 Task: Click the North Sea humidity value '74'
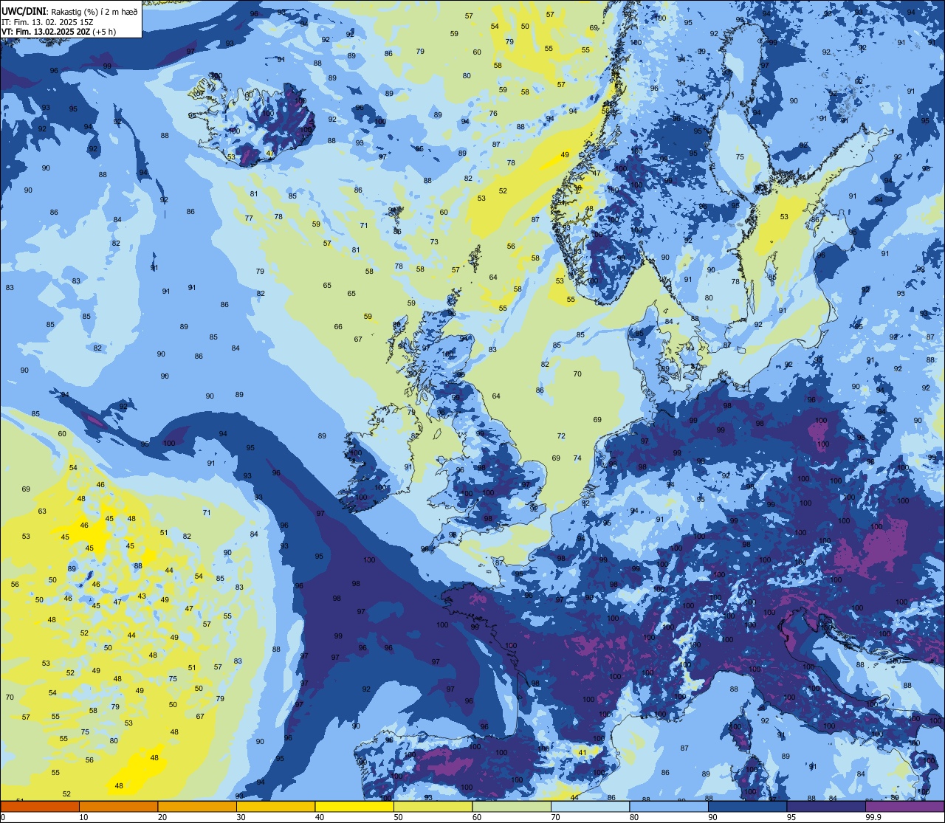pyautogui.click(x=577, y=458)
